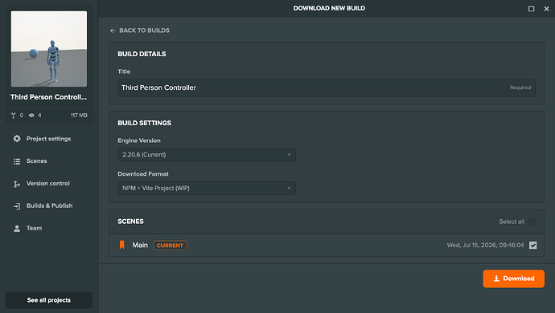555x313 pixels.
Task: Click the views eye icon under project thumbnail
Action: (x=31, y=115)
